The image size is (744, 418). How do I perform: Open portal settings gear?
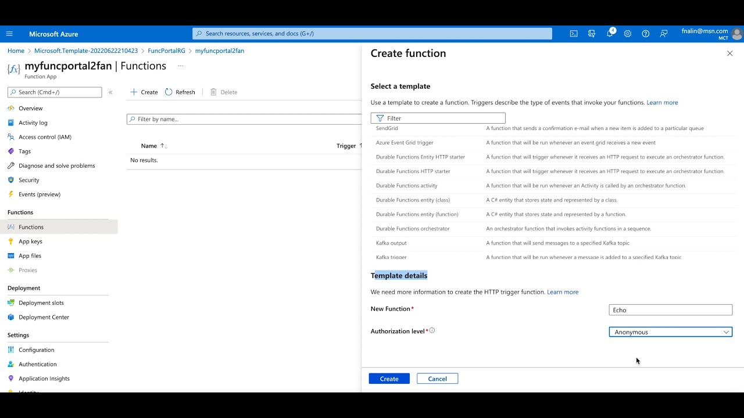coord(628,34)
